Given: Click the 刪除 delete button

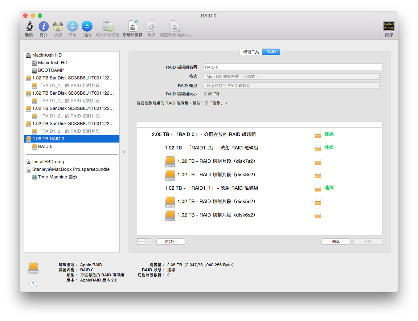Looking at the screenshot, I should click(x=336, y=242).
